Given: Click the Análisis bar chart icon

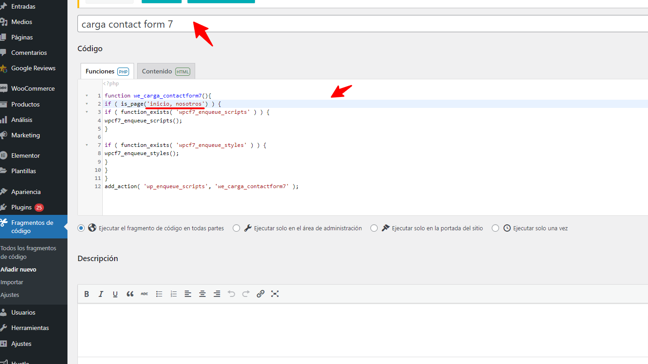Looking at the screenshot, I should click(x=4, y=120).
